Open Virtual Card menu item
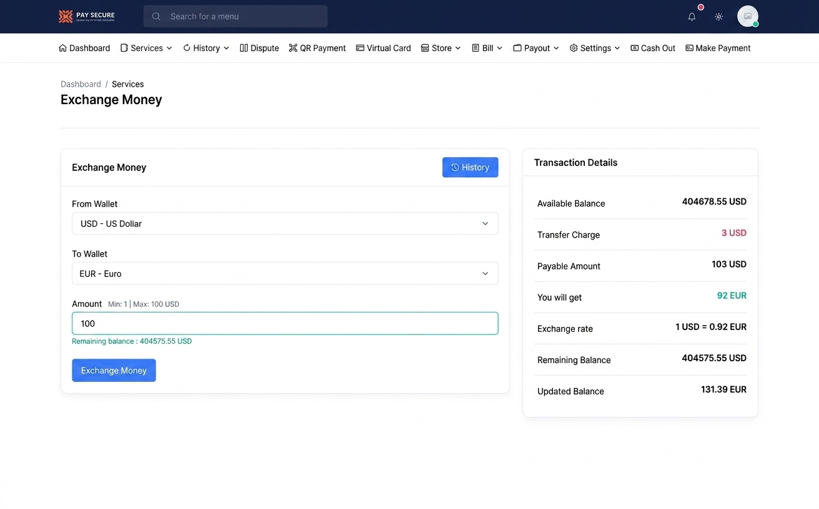Screen dimensions: 819x509 pyautogui.click(x=383, y=48)
